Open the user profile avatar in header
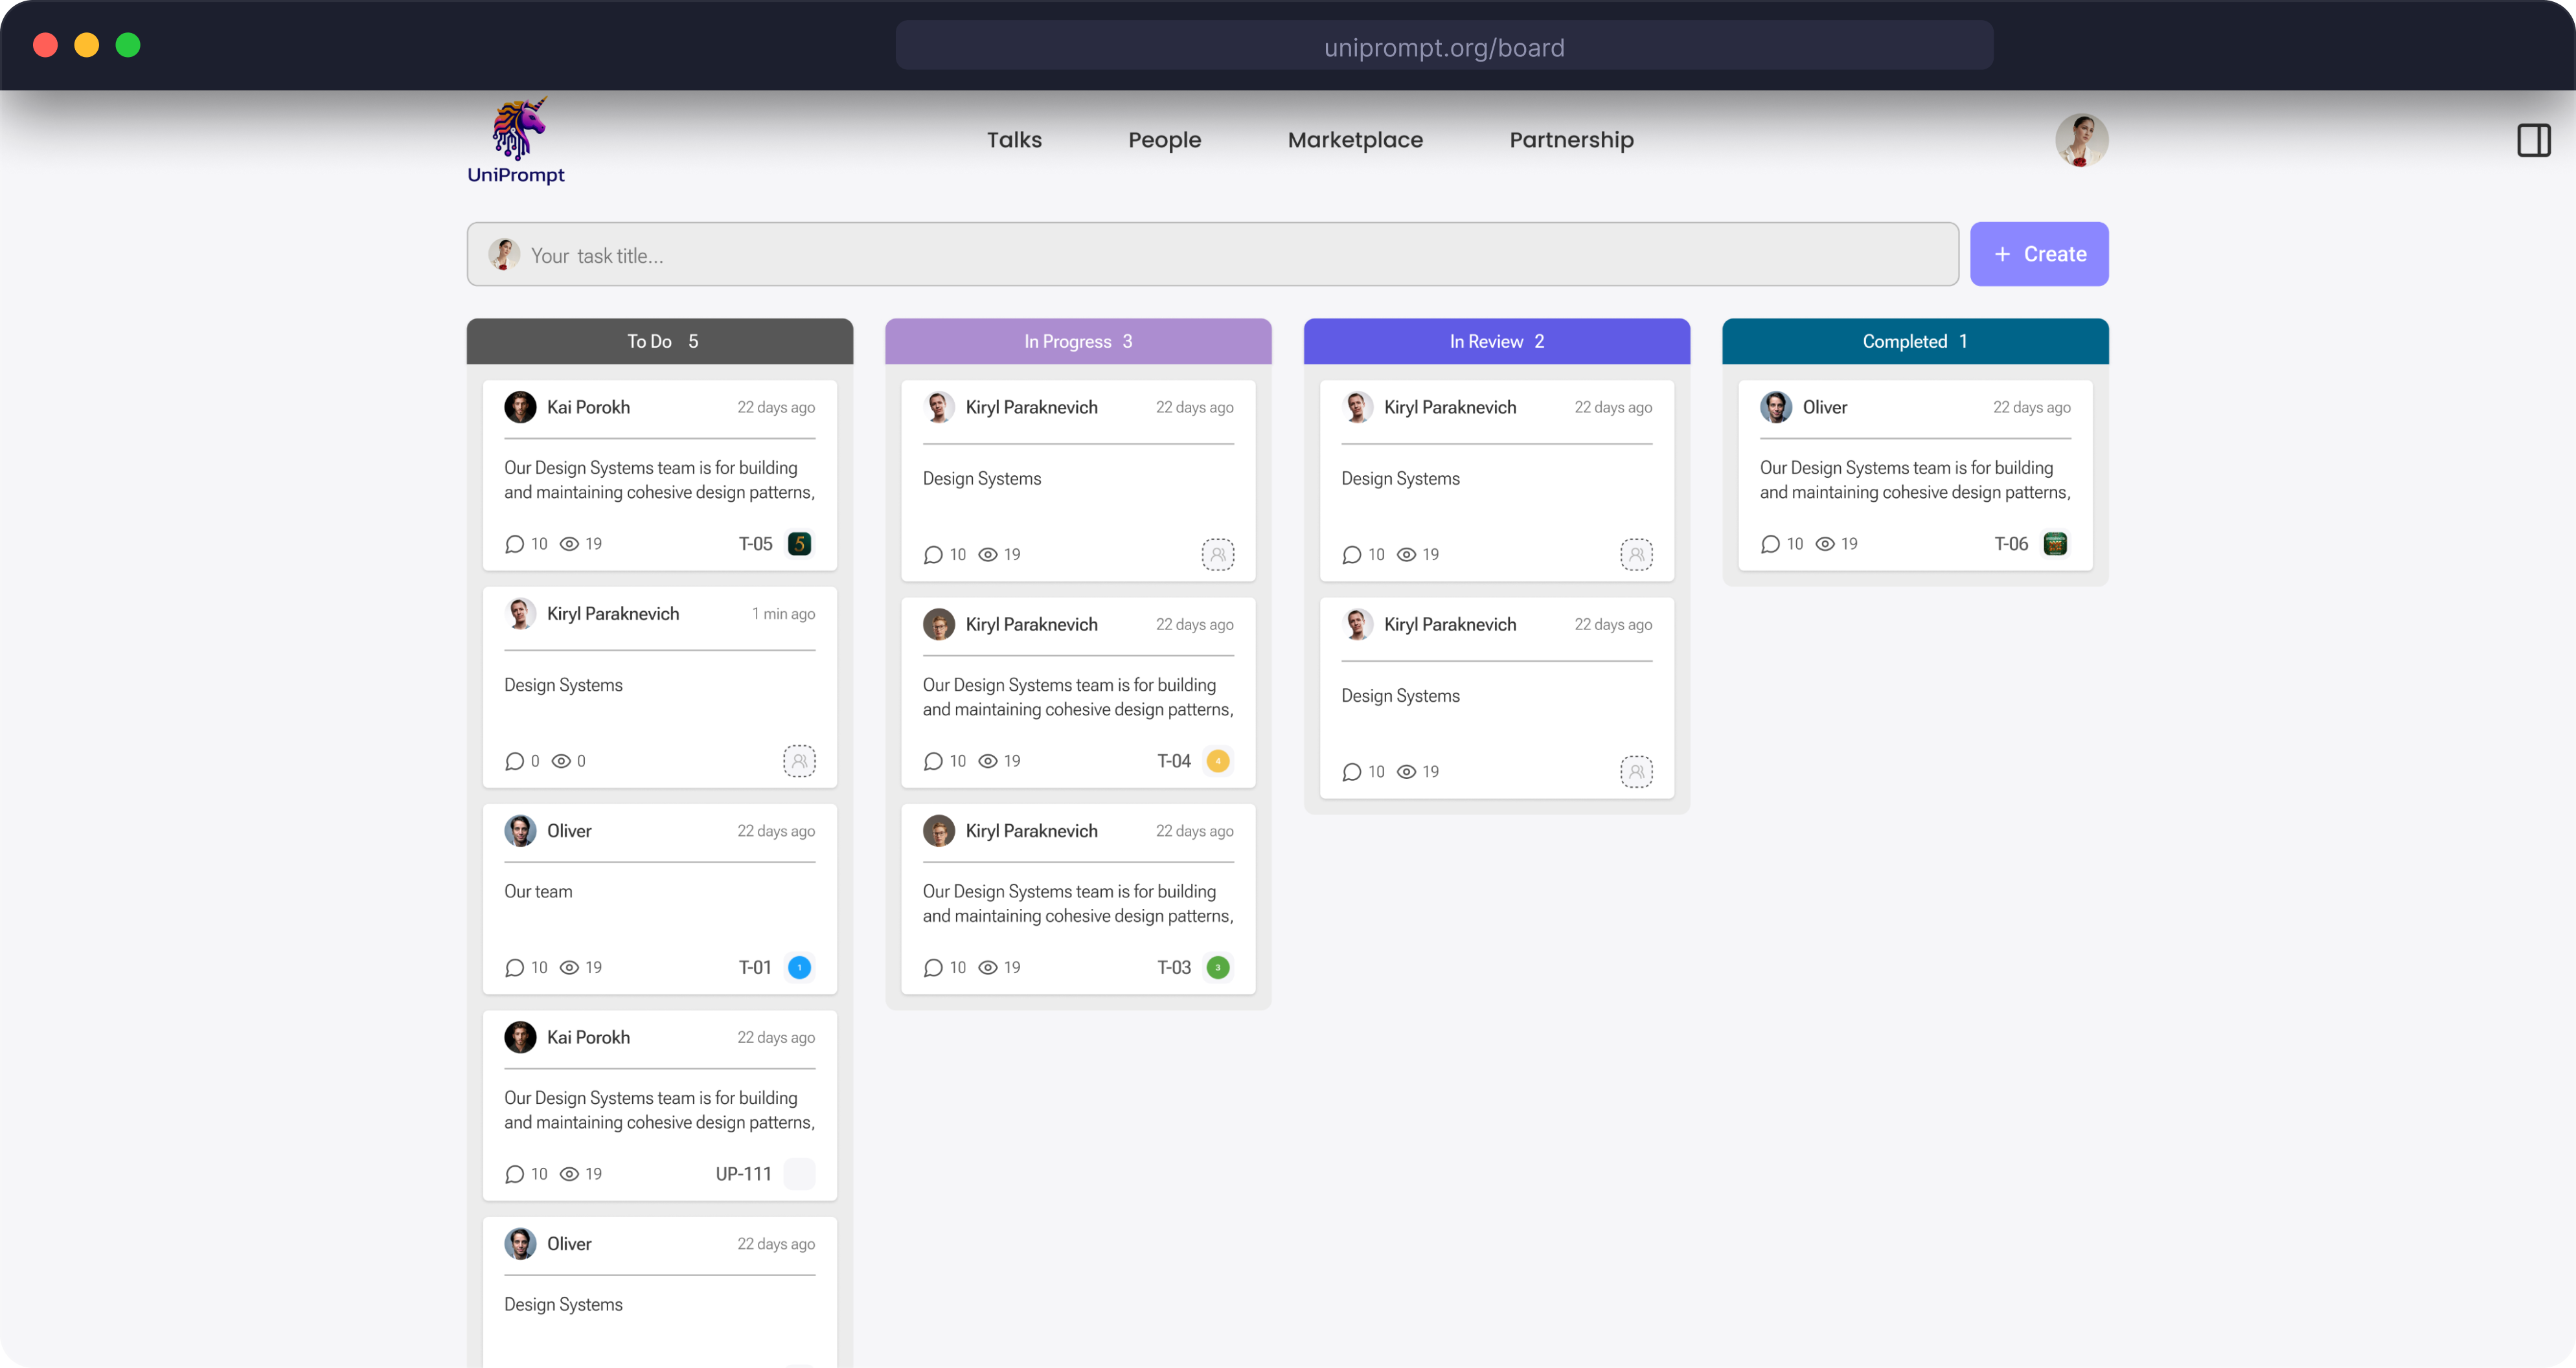Screen dimensions: 2576x1368 (2081, 140)
